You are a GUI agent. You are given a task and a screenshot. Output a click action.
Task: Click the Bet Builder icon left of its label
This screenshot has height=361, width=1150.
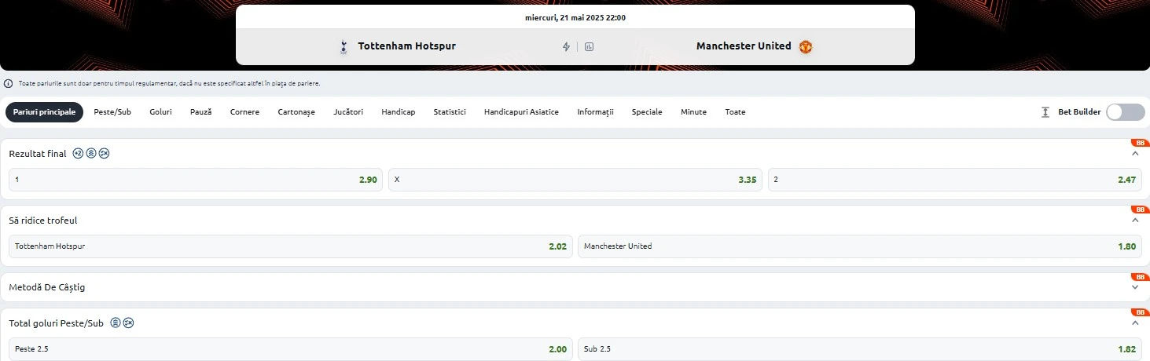1045,112
